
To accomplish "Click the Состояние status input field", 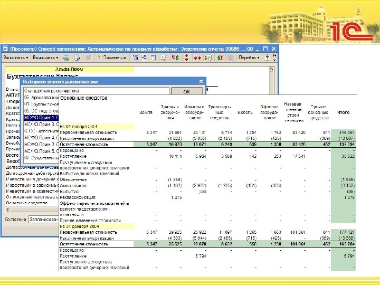I will point(44,220).
